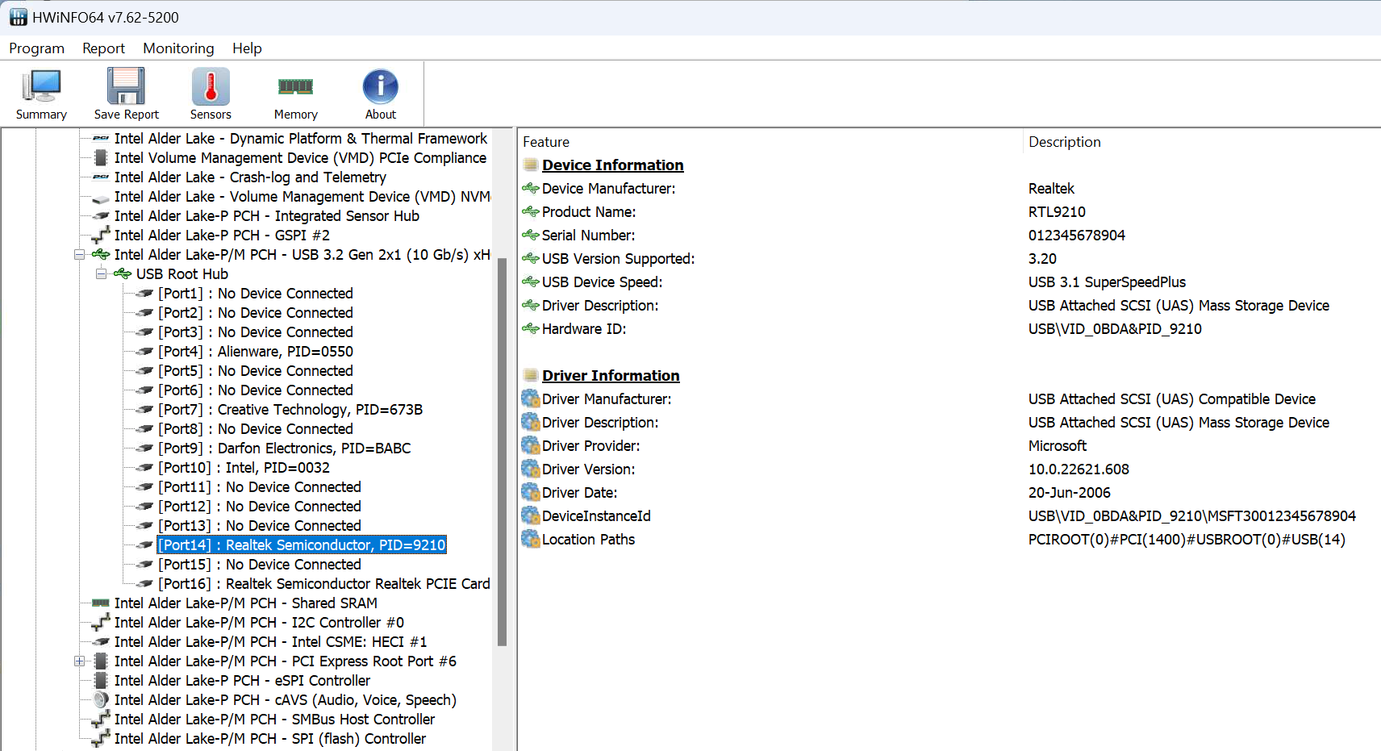Select Intel Alder Lake Crash-log and Telemetry

point(250,177)
